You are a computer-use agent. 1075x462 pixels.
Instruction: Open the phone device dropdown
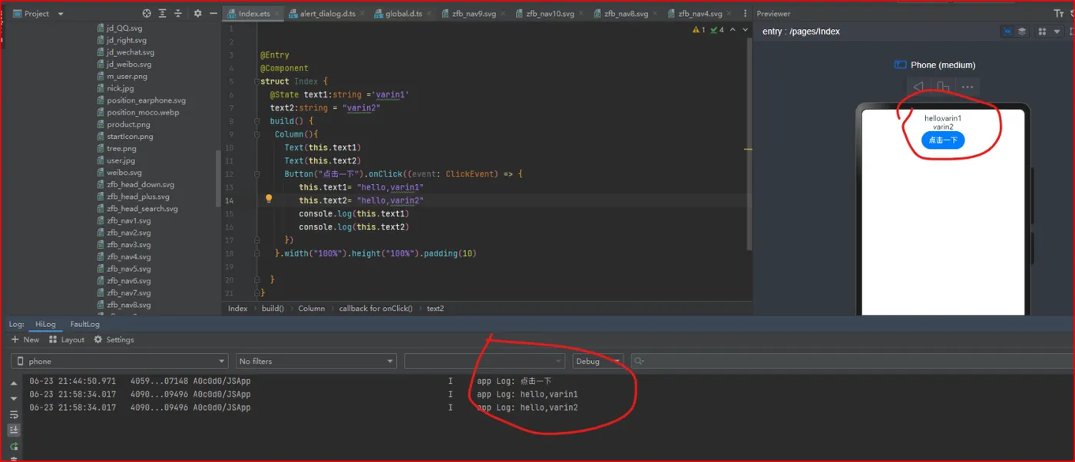(x=119, y=361)
